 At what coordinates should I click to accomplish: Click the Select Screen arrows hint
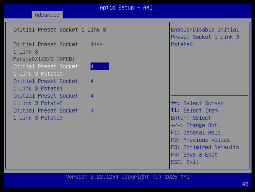click(197, 103)
